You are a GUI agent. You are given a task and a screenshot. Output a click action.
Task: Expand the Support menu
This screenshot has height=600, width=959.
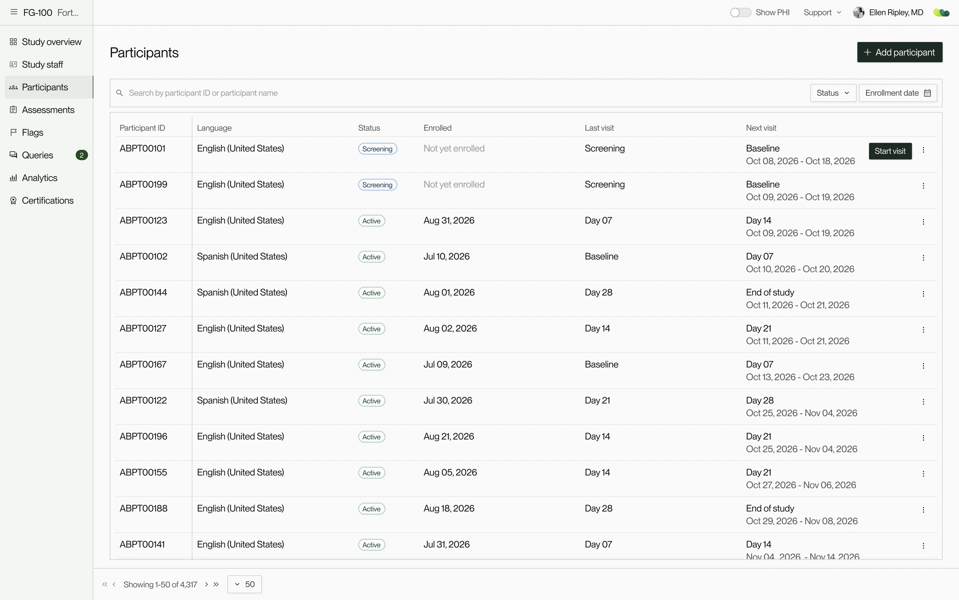pos(823,12)
